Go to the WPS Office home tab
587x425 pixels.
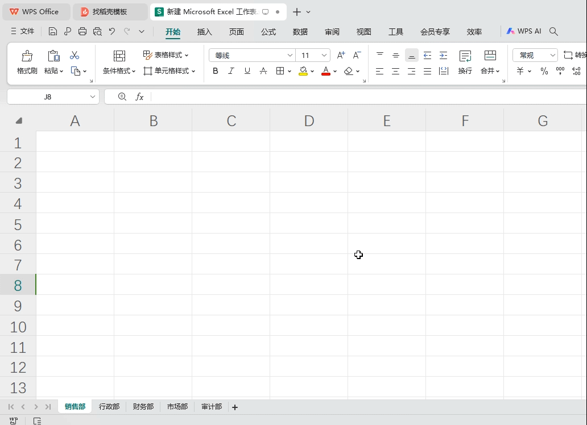[36, 11]
